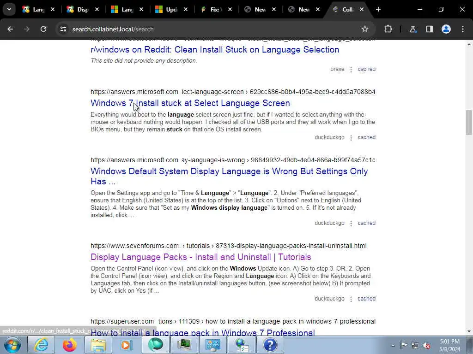
Task: Close the 'Disp' tab
Action: click(97, 10)
